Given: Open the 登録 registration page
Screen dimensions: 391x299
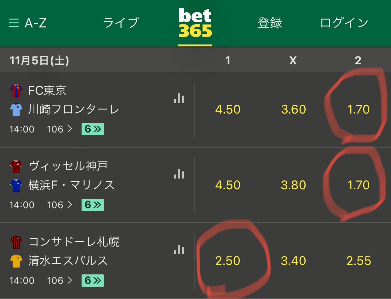Looking at the screenshot, I should [270, 23].
